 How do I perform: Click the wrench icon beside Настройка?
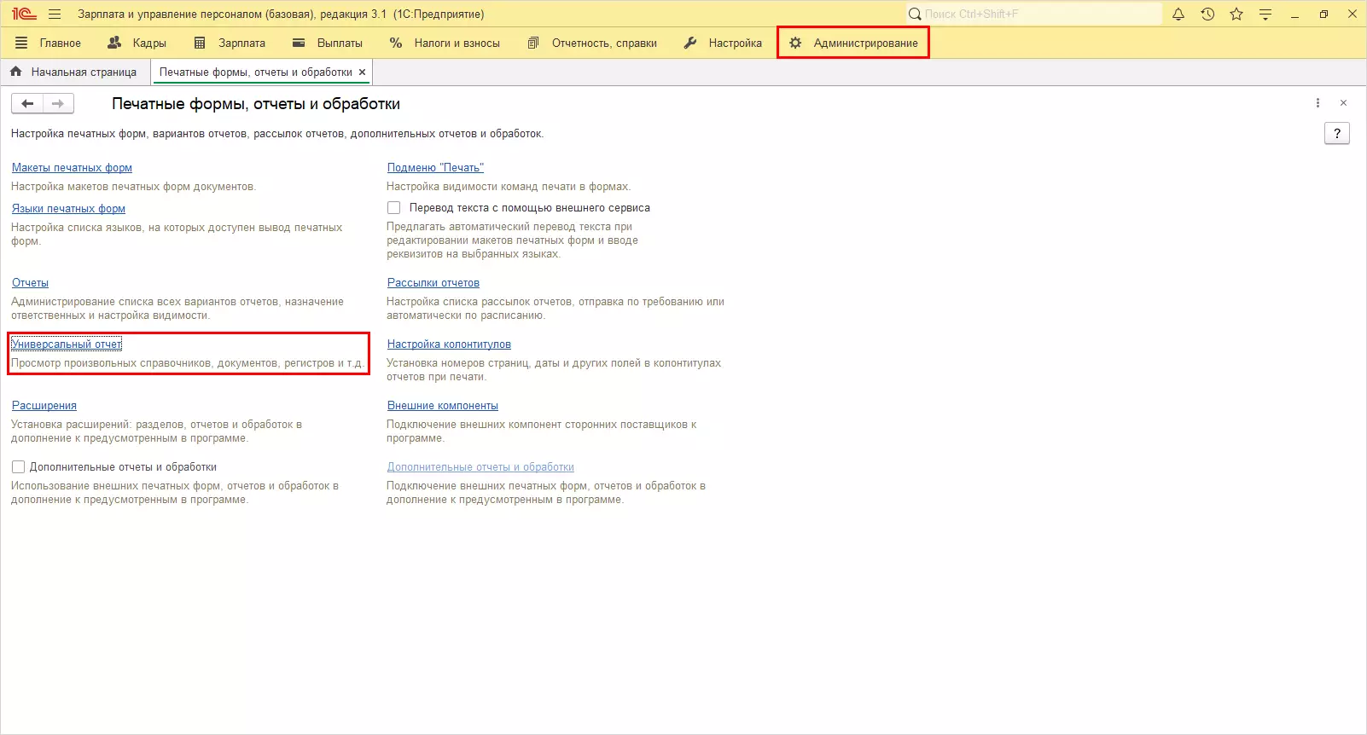(x=690, y=43)
